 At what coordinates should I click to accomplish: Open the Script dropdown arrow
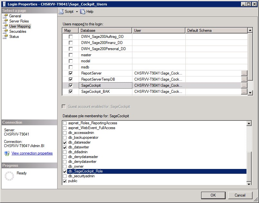coord(77,12)
